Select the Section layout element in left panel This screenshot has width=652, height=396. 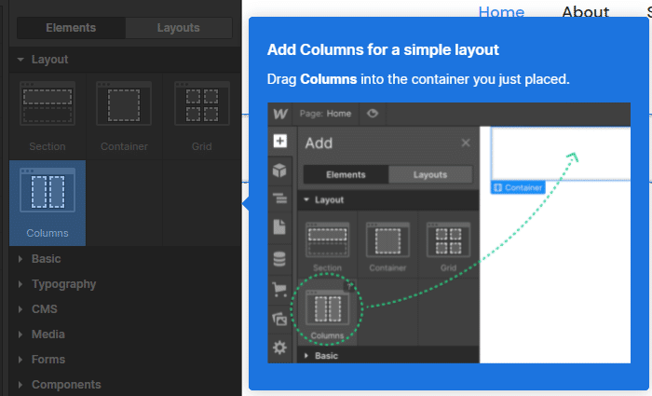coord(48,116)
